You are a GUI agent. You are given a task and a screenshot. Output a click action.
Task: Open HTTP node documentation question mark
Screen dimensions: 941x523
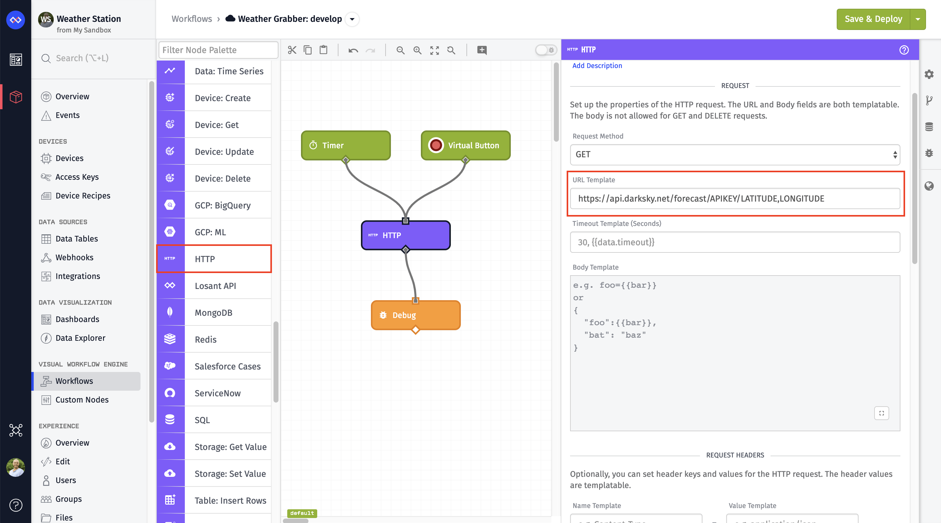tap(904, 50)
